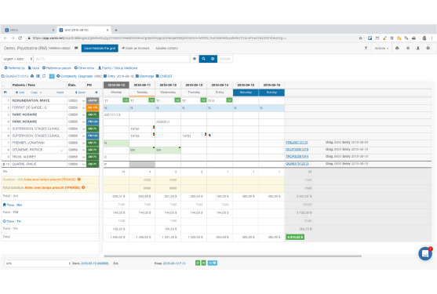Click Save/Validate the grid button
The height and width of the screenshot is (294, 437).
100,48
